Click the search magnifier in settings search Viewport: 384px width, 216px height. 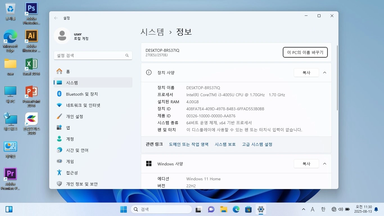coord(127,55)
